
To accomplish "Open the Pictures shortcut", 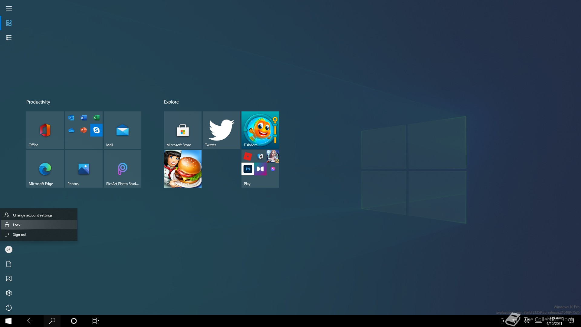I will pyautogui.click(x=9, y=279).
